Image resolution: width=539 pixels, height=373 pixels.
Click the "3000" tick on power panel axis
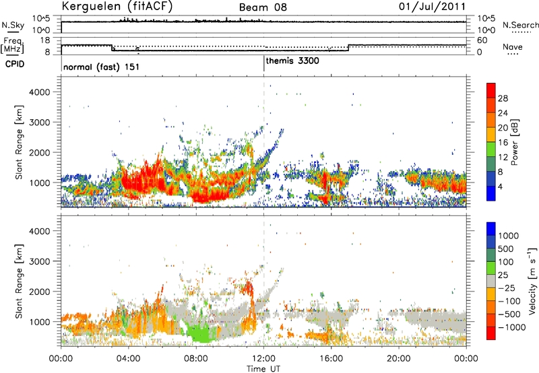click(39, 123)
